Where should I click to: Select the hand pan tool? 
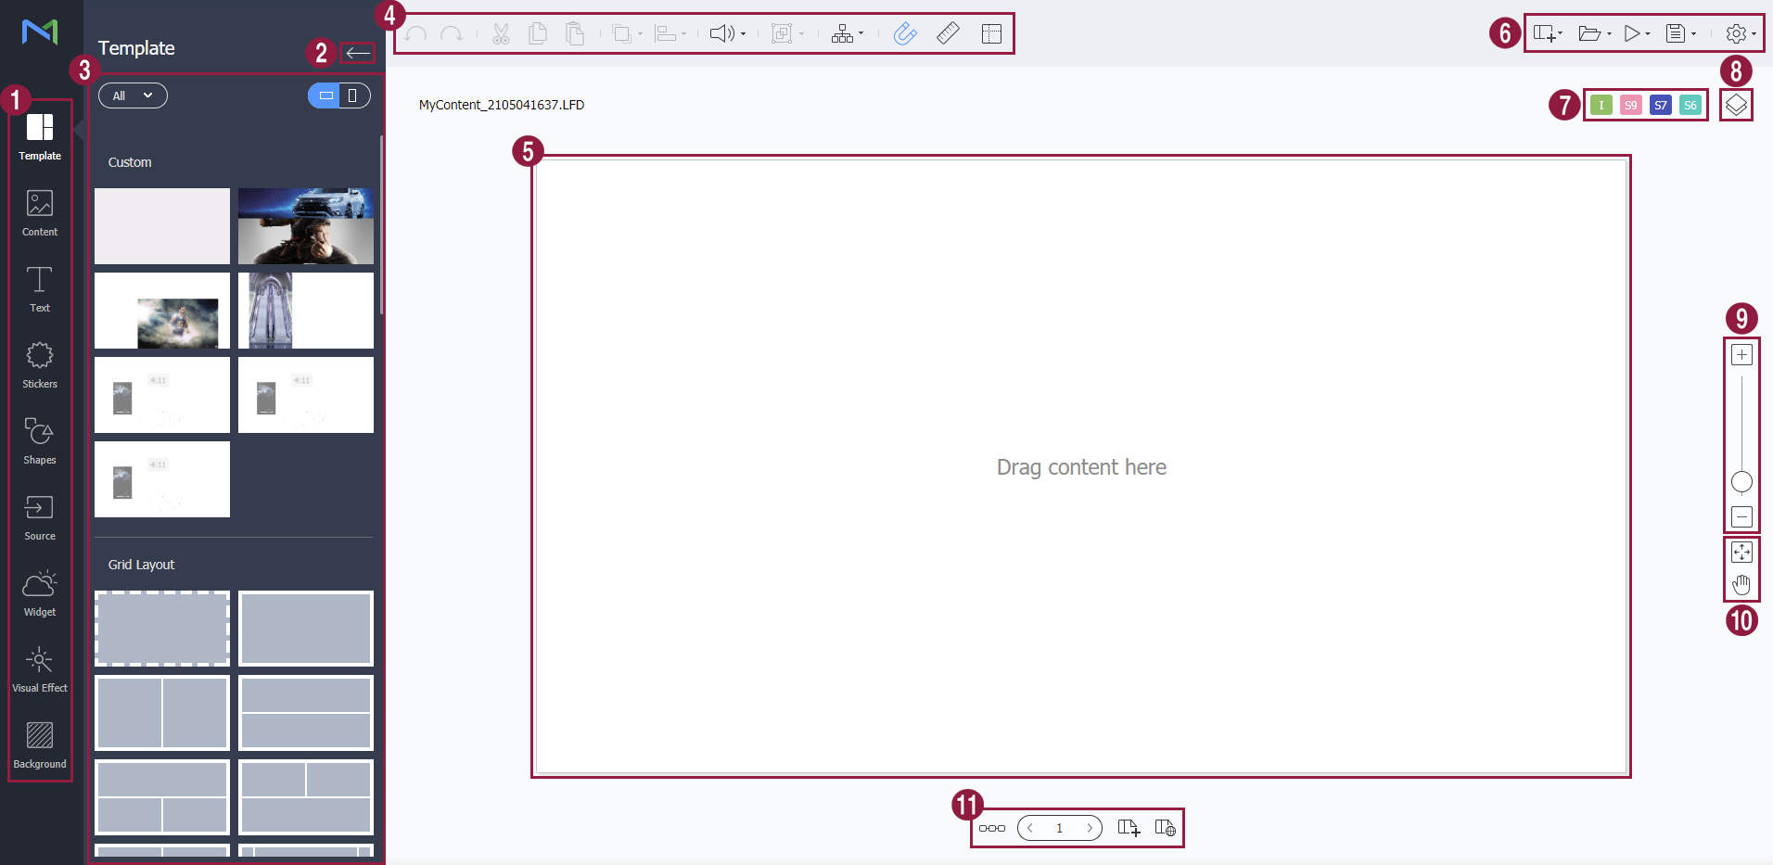pos(1741,585)
